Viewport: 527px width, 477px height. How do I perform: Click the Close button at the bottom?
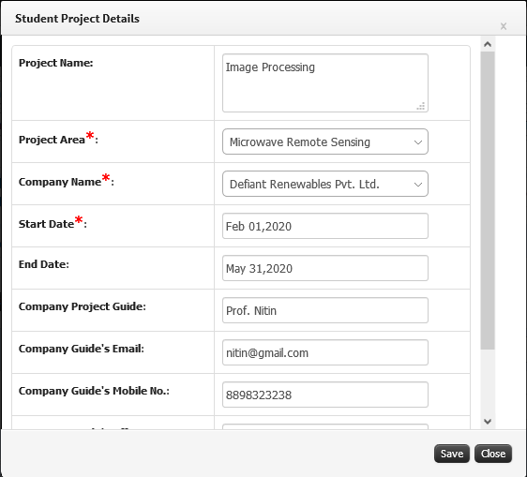[493, 454]
